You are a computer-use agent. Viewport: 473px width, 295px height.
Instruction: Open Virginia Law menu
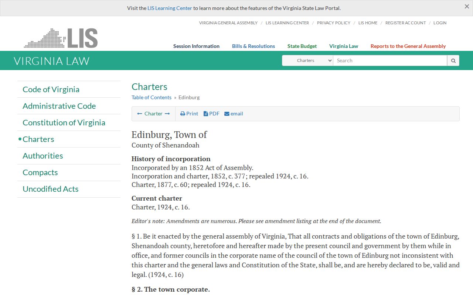(x=344, y=46)
